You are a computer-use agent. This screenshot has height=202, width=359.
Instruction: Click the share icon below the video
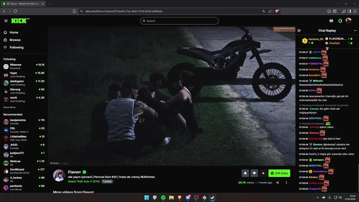tap(277, 182)
